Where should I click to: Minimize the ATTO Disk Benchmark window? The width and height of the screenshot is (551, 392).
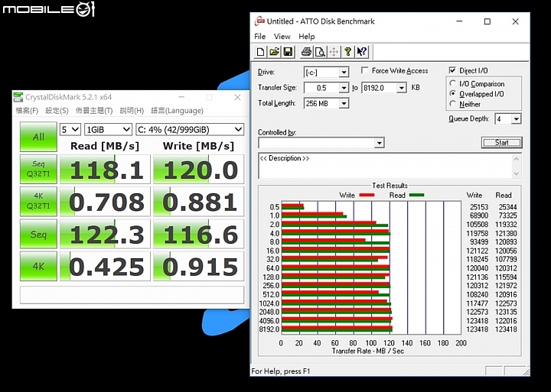(459, 21)
